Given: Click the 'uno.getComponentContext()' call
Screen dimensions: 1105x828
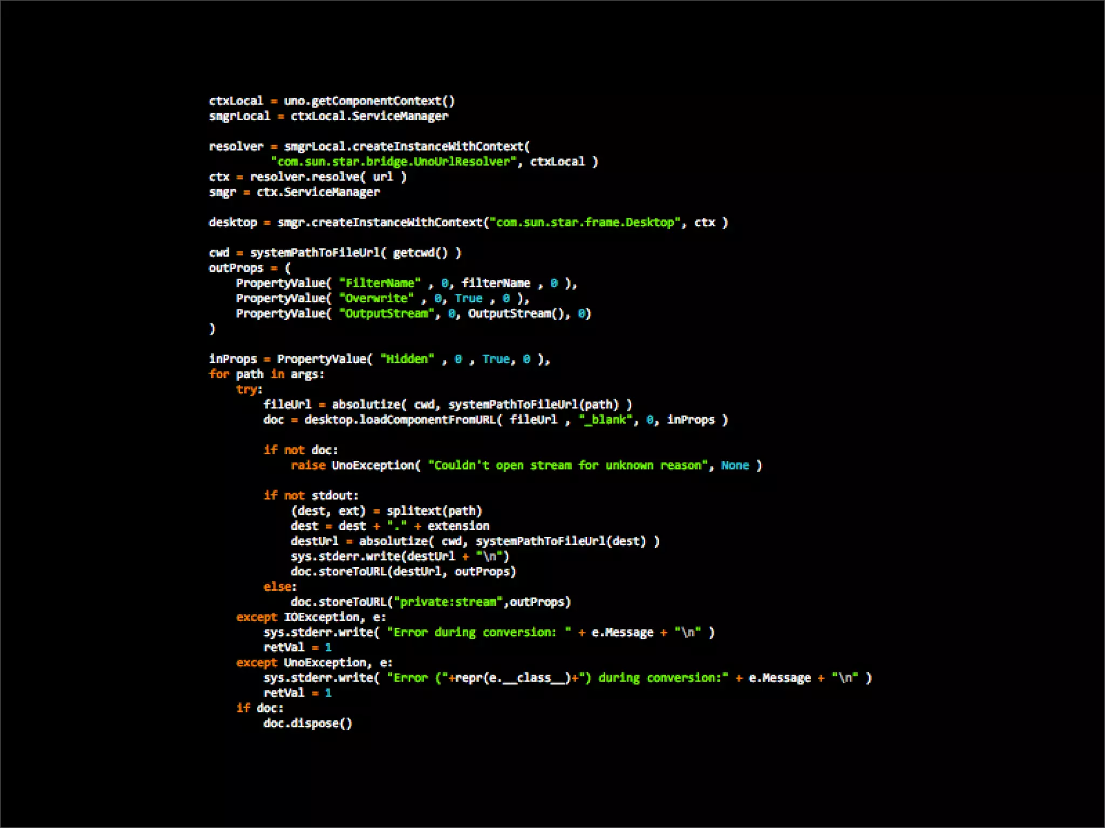Looking at the screenshot, I should click(x=369, y=101).
